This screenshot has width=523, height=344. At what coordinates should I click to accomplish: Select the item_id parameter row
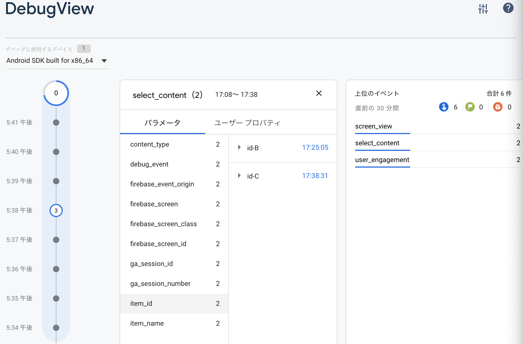point(174,303)
